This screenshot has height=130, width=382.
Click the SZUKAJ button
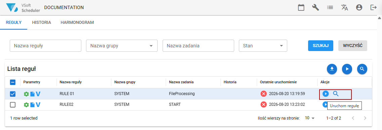click(x=321, y=46)
